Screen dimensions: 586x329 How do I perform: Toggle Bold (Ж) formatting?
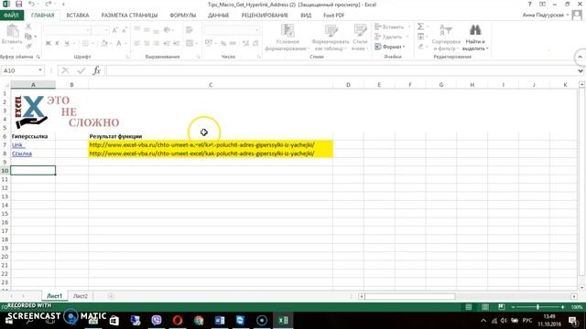click(49, 43)
